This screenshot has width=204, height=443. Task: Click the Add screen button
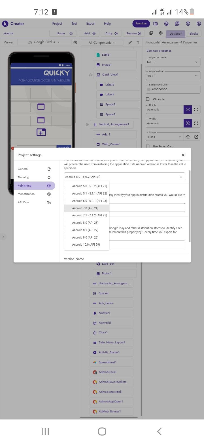(x=89, y=33)
